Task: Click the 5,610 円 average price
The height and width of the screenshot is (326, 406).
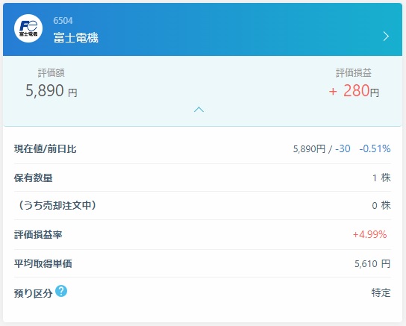Action: click(x=372, y=263)
